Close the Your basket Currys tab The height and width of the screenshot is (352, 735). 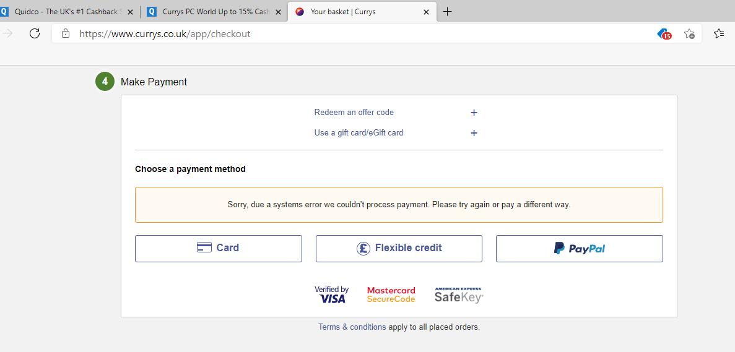pos(426,12)
